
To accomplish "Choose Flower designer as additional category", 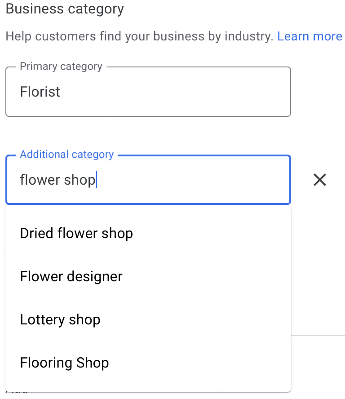I will 71,276.
